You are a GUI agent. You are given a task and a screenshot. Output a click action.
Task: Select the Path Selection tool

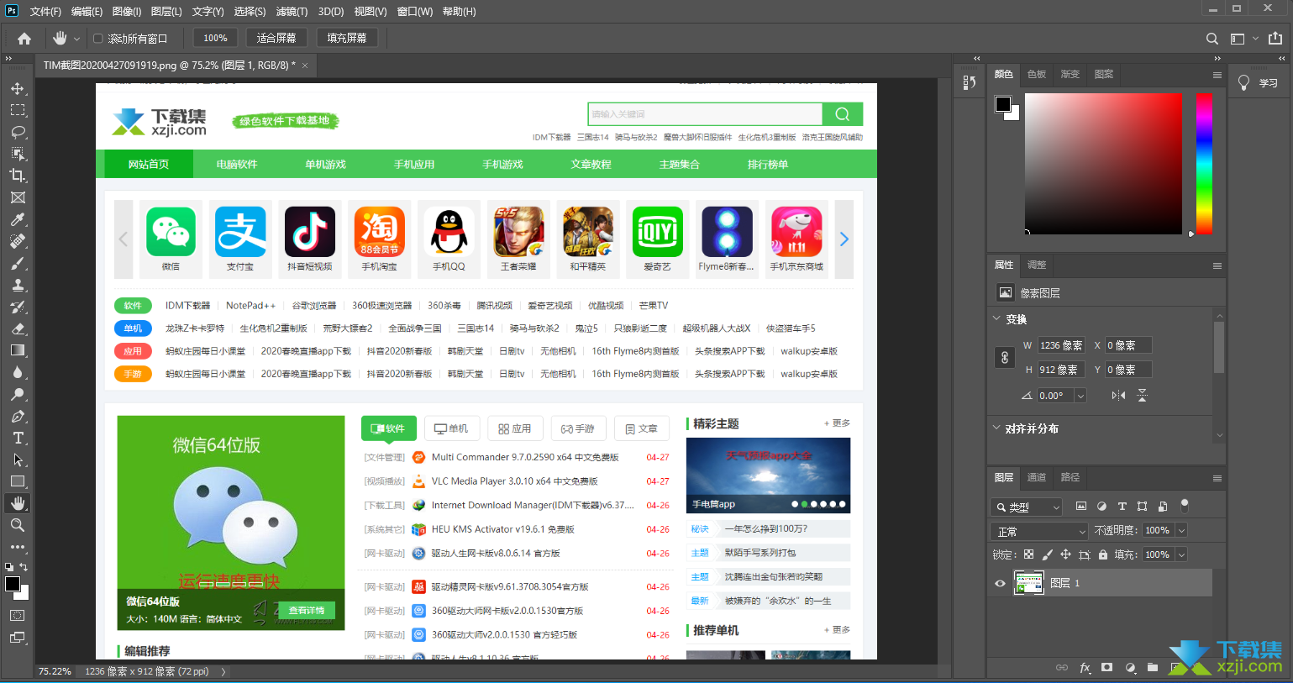click(x=18, y=460)
